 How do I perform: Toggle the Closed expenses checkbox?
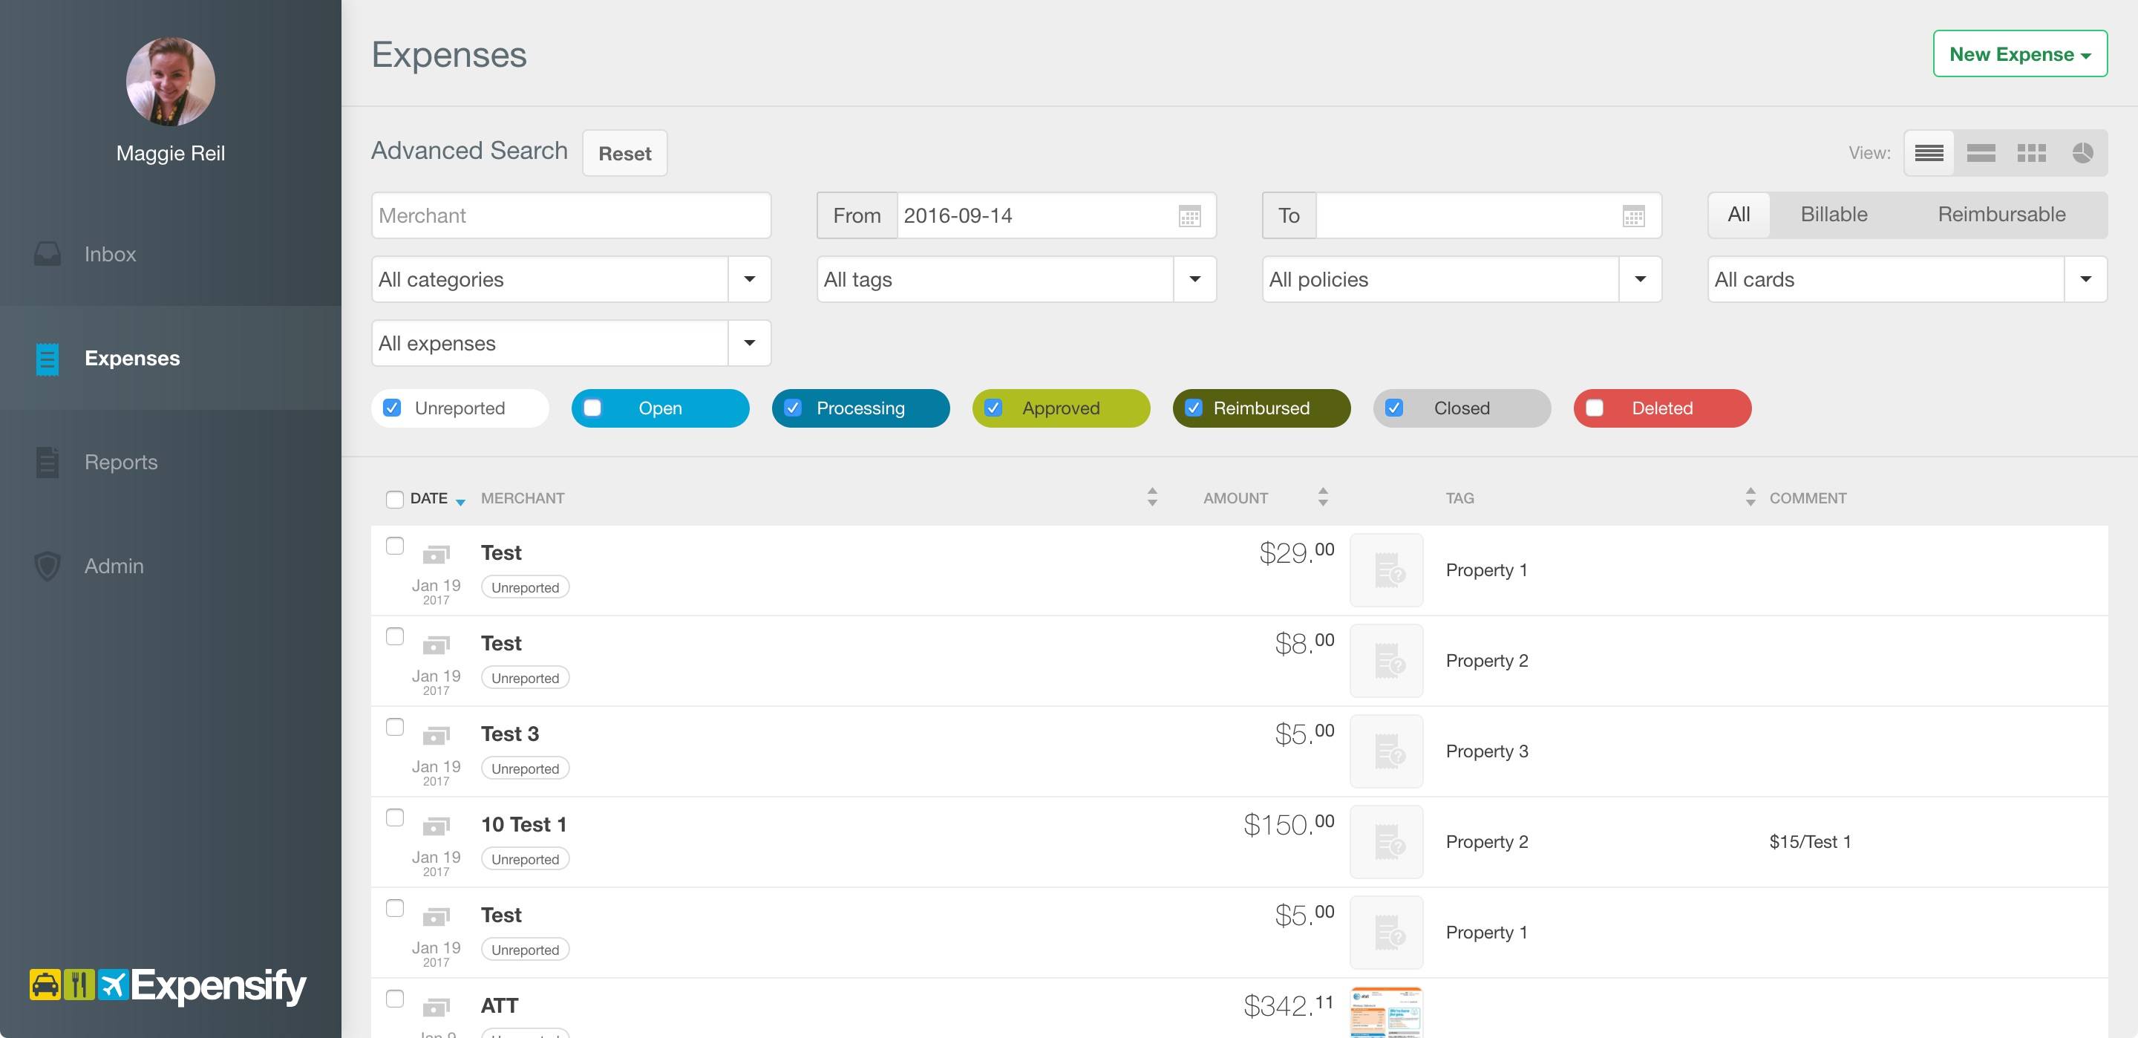pyautogui.click(x=1395, y=406)
